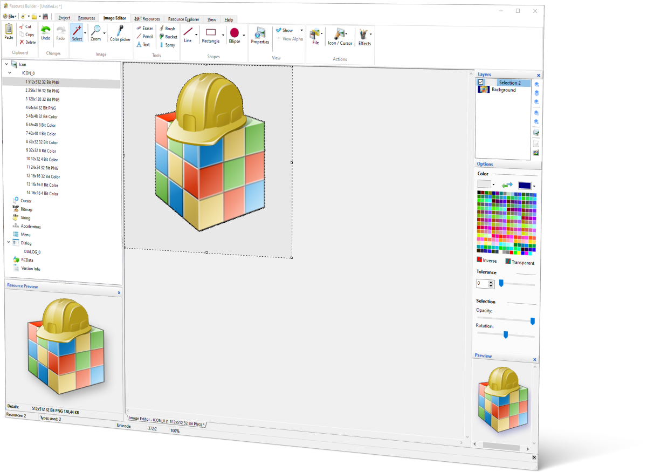
Task: Open image Properties
Action: click(x=260, y=36)
